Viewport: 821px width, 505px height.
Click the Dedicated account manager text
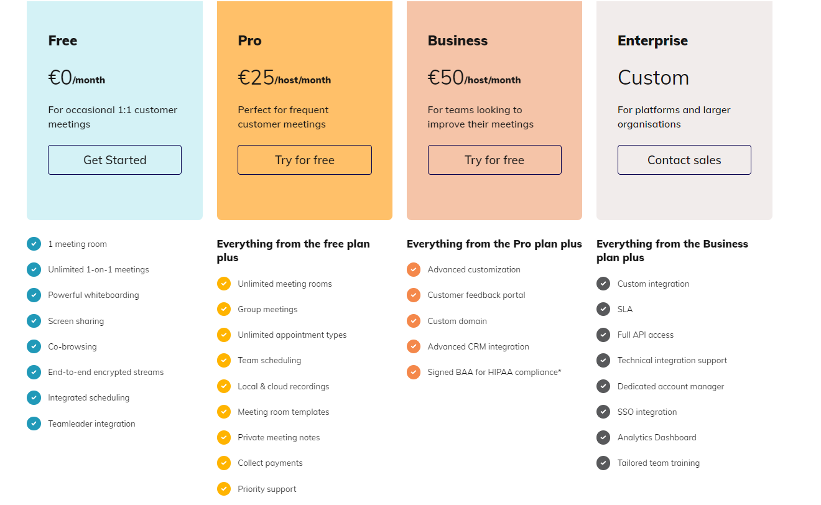pyautogui.click(x=670, y=386)
